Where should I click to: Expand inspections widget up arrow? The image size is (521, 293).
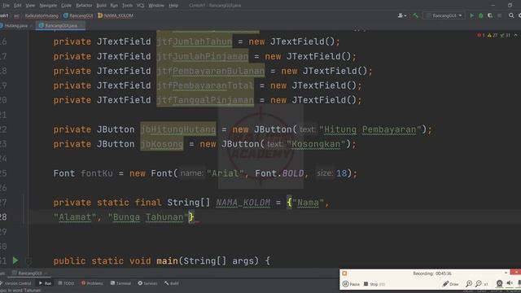[x=515, y=35]
